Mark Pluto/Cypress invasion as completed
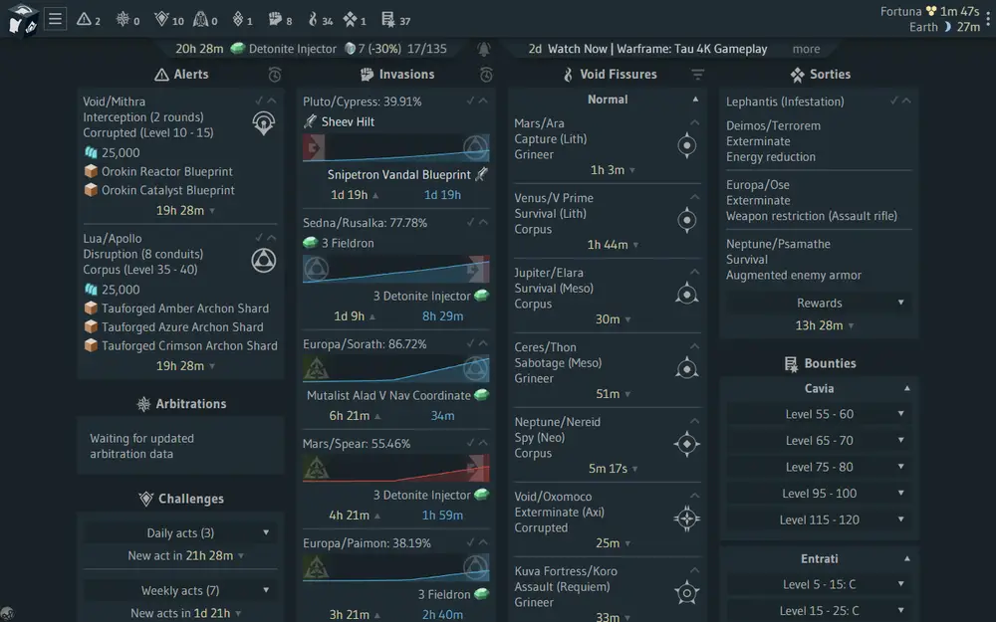Viewport: 996px width, 622px height. click(470, 101)
